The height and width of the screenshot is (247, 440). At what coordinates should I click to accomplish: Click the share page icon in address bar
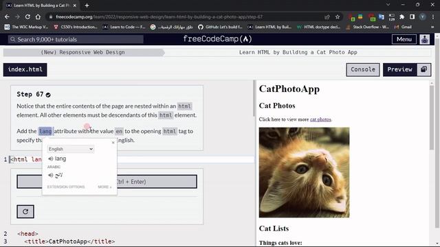pyautogui.click(x=327, y=16)
